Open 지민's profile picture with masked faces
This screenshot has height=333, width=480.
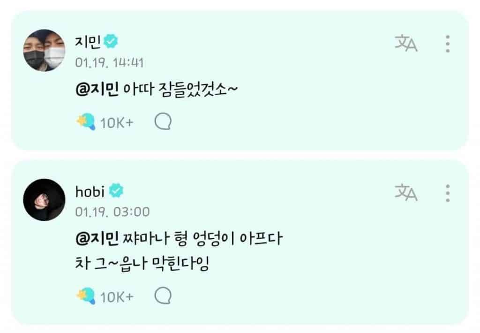(44, 51)
